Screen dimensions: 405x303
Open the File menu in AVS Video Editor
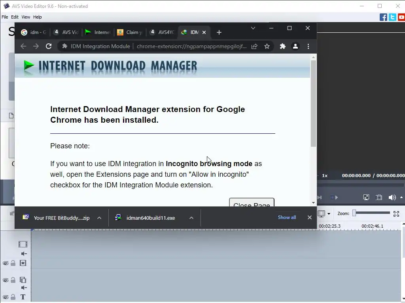click(x=5, y=17)
